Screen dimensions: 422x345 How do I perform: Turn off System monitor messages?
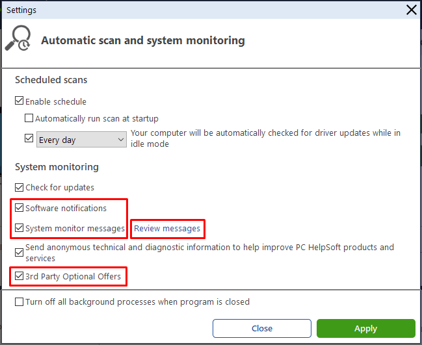[x=19, y=228]
